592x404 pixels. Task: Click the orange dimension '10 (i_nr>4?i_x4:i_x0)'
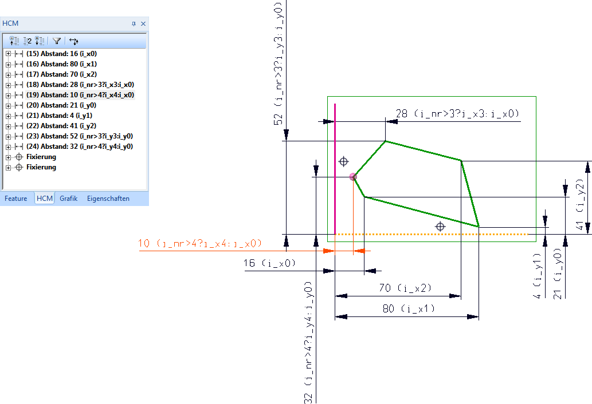[x=200, y=243]
